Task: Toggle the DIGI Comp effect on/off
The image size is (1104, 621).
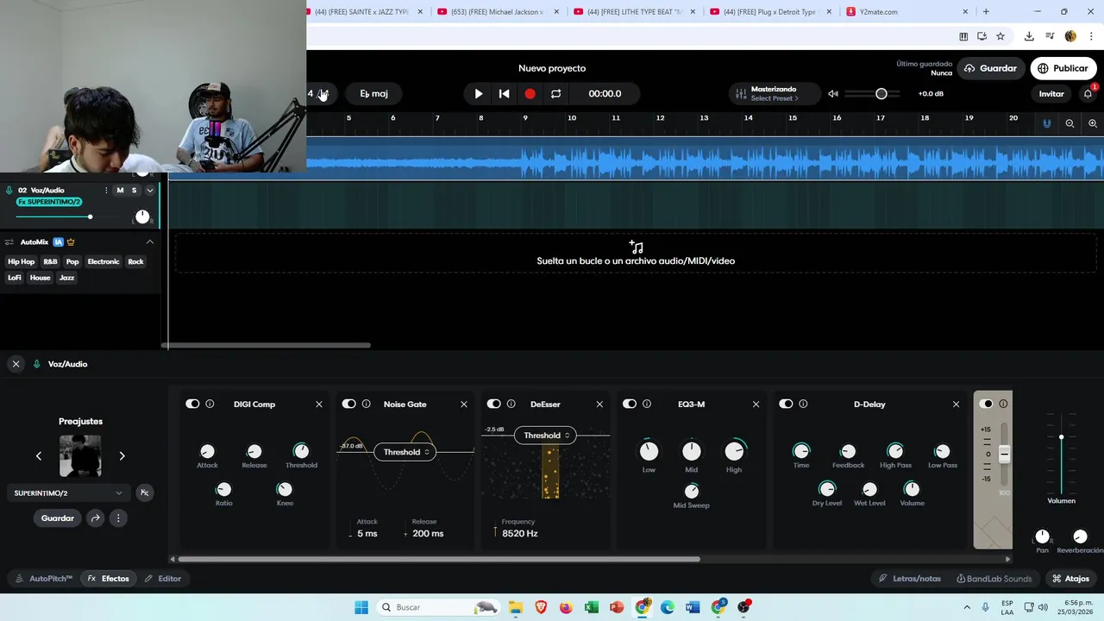Action: click(x=192, y=404)
